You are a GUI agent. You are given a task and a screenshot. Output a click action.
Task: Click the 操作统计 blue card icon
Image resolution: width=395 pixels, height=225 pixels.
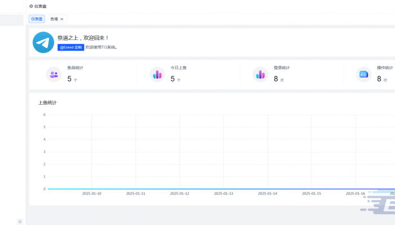(x=363, y=75)
